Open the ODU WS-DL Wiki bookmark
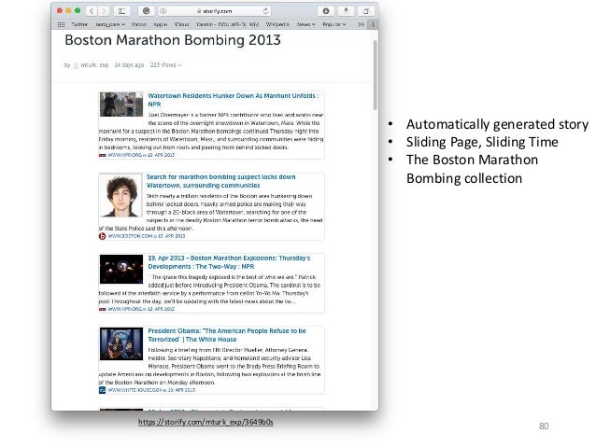Screen dimensions: 596x447 click(x=227, y=24)
